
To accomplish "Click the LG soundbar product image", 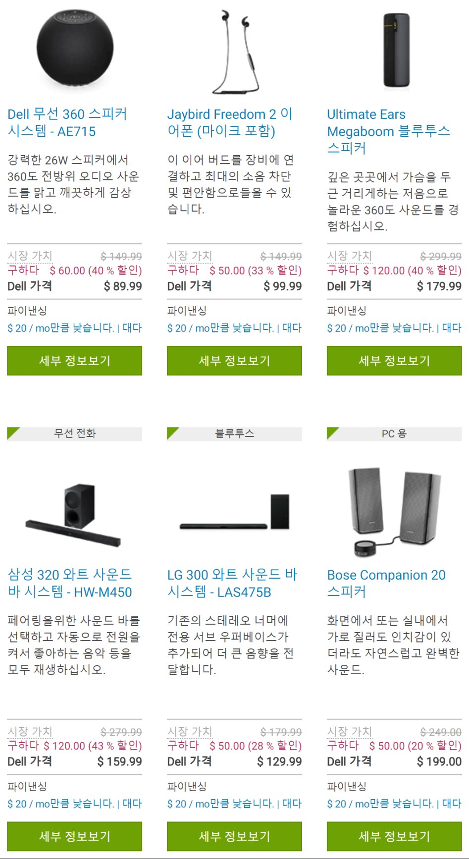I will pos(235,512).
